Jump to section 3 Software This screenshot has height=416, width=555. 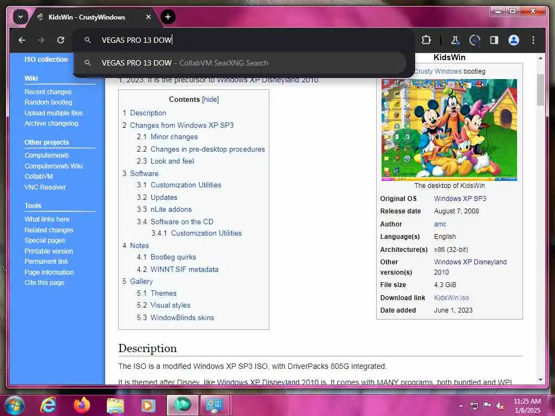click(x=144, y=174)
